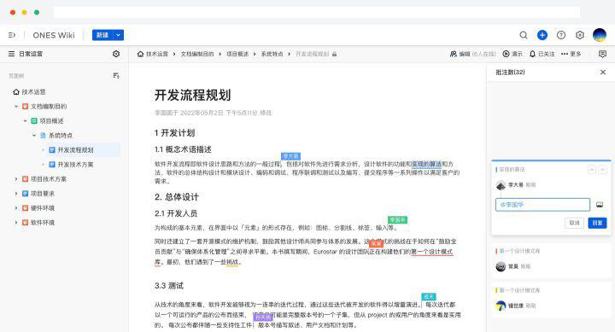Collapse the 项目概述 tree node

(x=25, y=120)
